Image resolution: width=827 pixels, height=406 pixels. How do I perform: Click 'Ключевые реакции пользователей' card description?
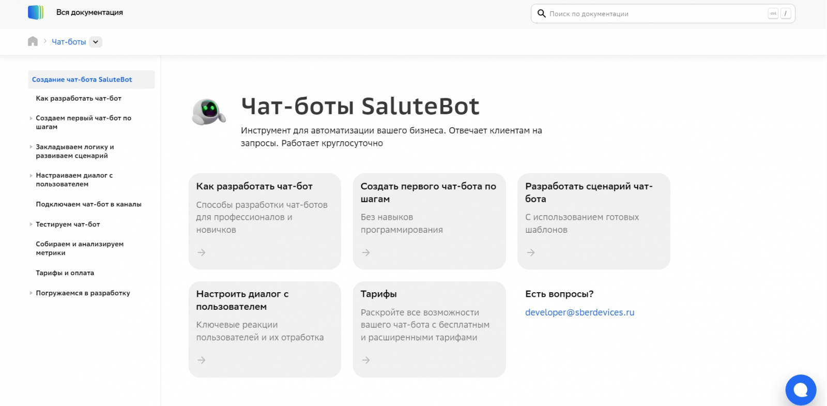(x=260, y=331)
